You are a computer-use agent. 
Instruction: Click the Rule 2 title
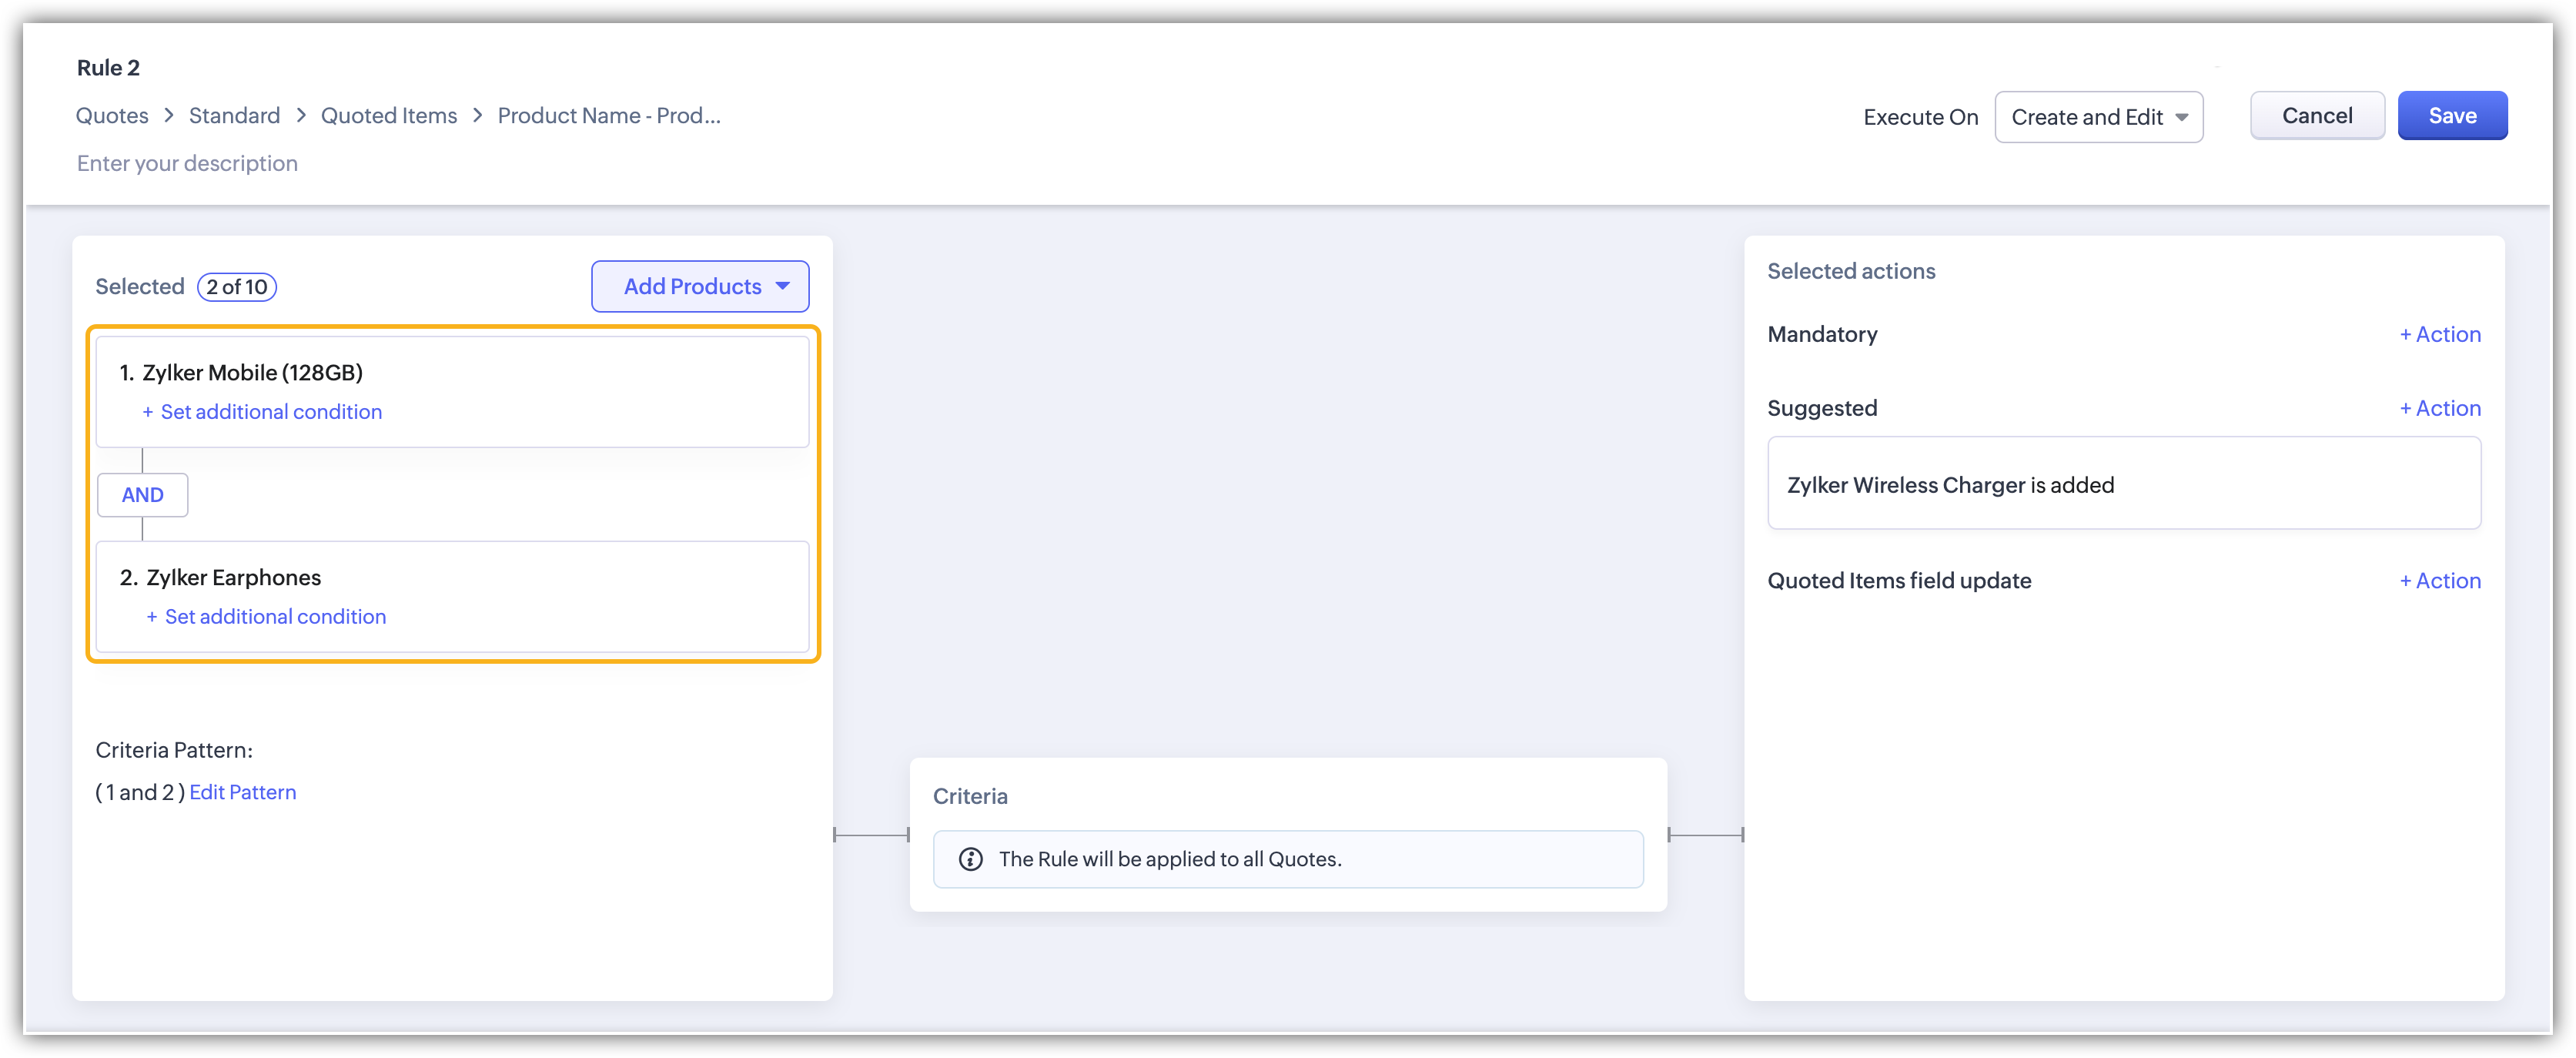point(108,68)
